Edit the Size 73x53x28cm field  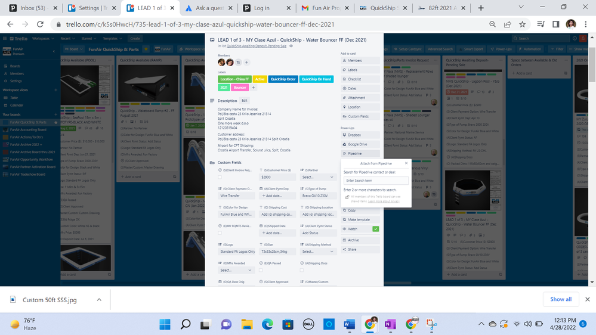pos(277,252)
